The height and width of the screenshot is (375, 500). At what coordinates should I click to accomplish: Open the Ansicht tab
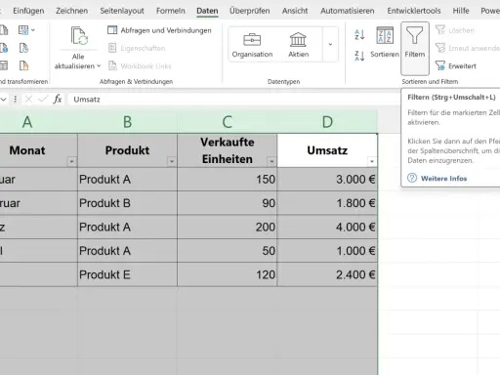[295, 11]
